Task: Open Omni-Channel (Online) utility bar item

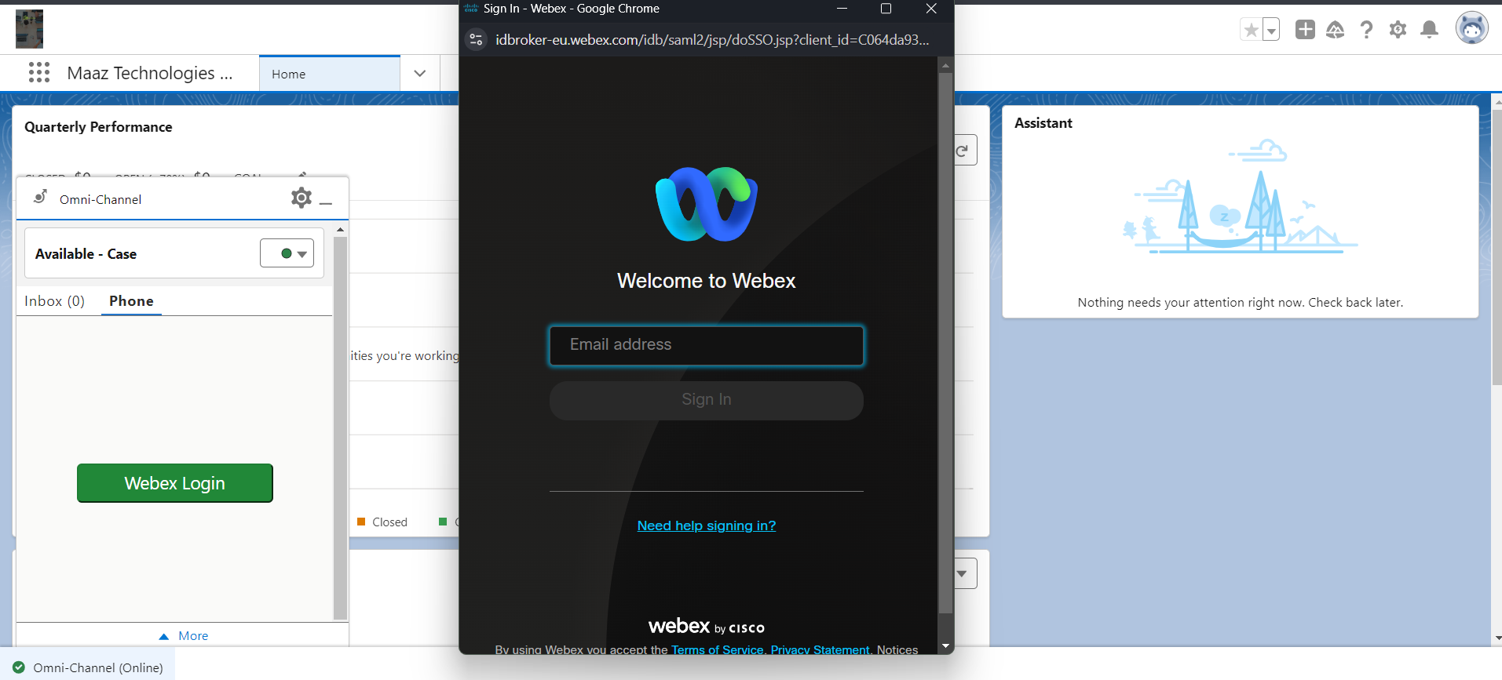Action: pos(88,667)
